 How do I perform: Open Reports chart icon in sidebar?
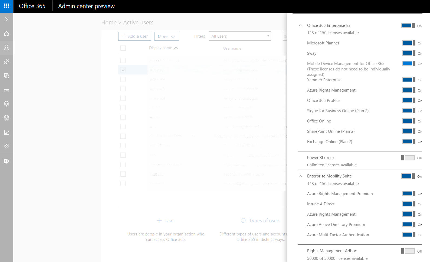click(6, 132)
